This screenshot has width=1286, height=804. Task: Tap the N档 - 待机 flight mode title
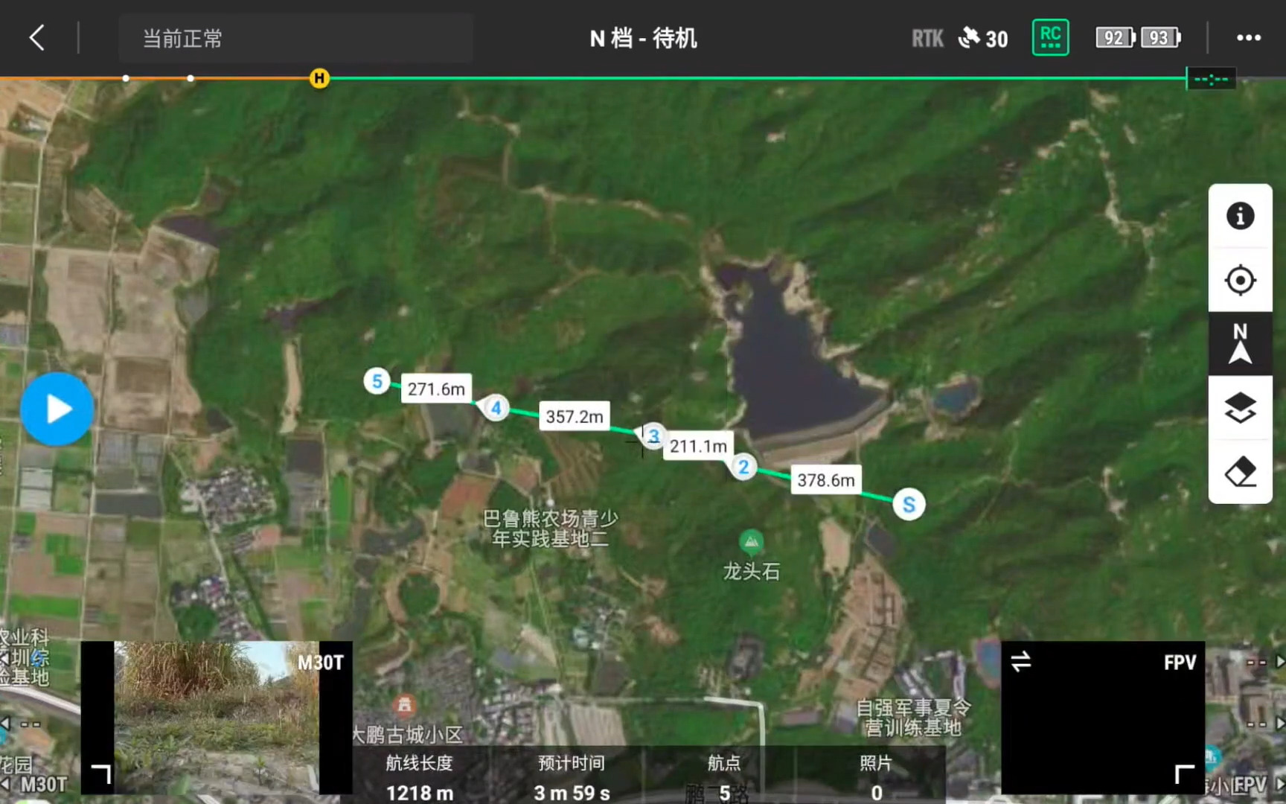(x=643, y=38)
